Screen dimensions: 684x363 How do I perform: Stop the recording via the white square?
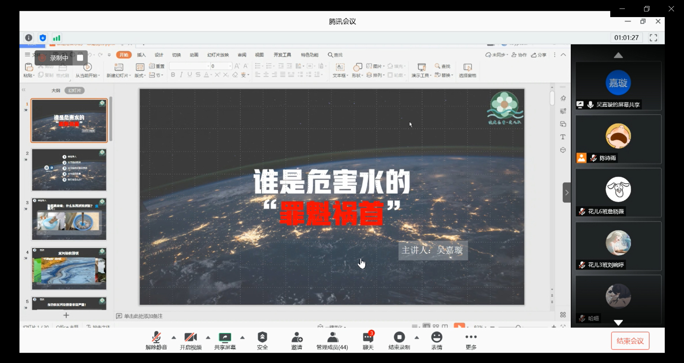click(x=80, y=58)
